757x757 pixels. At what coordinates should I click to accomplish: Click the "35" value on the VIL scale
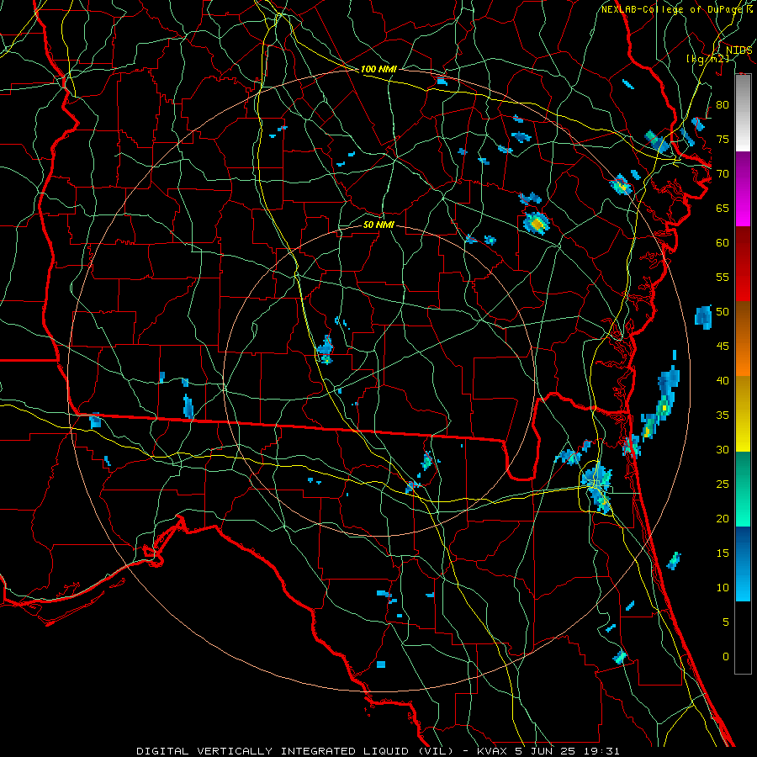[x=723, y=416]
